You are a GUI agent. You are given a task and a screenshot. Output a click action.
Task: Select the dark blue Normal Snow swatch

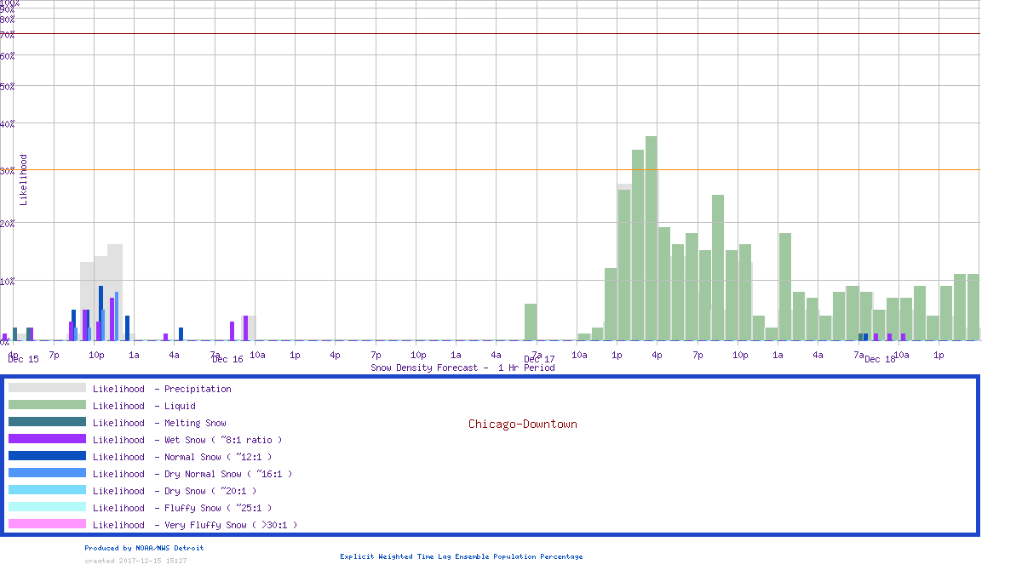(47, 456)
